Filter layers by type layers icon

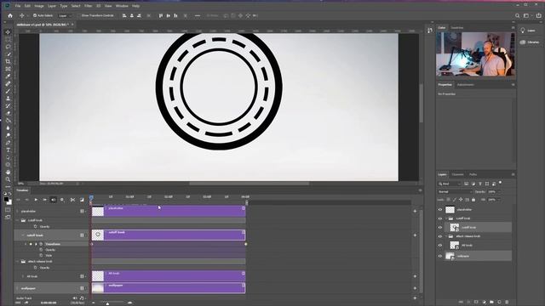point(480,184)
